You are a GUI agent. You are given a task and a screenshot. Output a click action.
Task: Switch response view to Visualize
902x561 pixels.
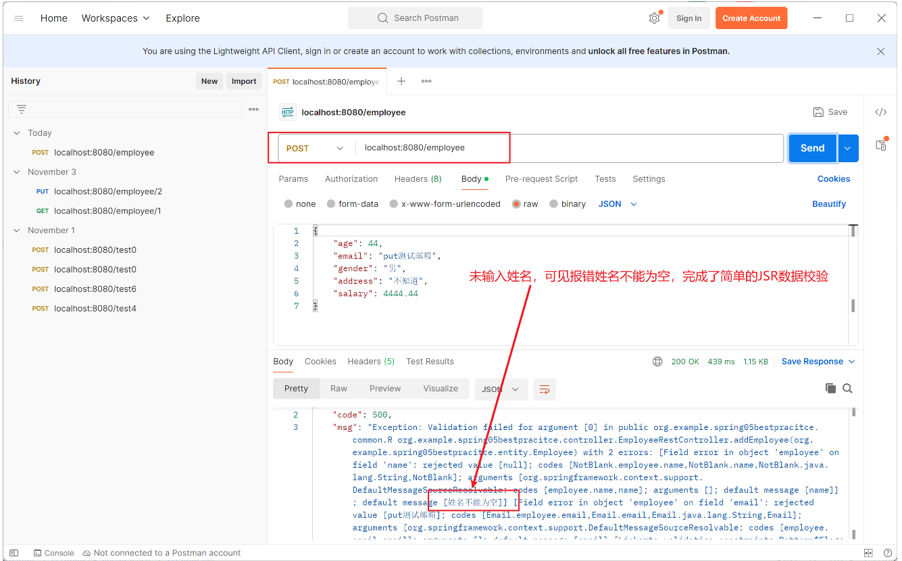[441, 389]
